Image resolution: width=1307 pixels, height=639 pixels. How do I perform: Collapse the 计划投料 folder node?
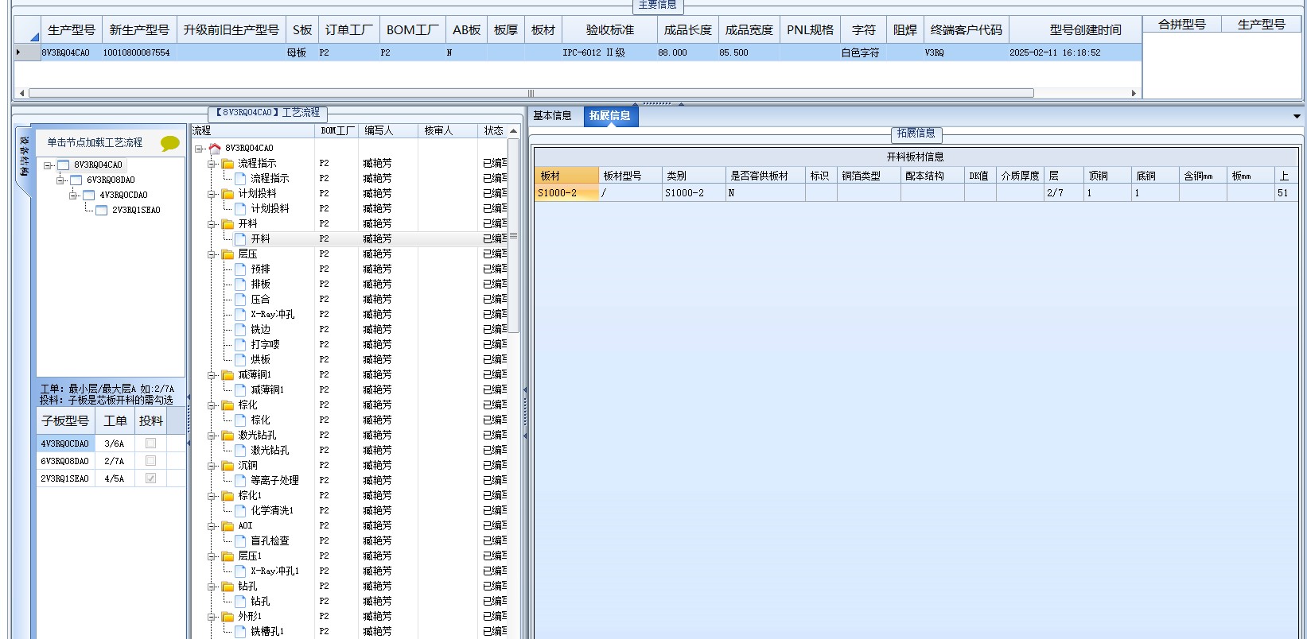tap(212, 194)
